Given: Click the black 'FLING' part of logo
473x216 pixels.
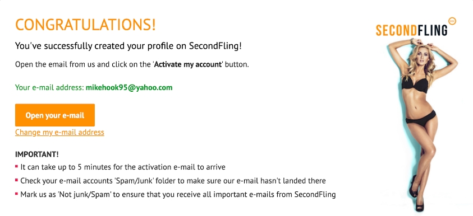Looking at the screenshot, I should tap(432, 31).
